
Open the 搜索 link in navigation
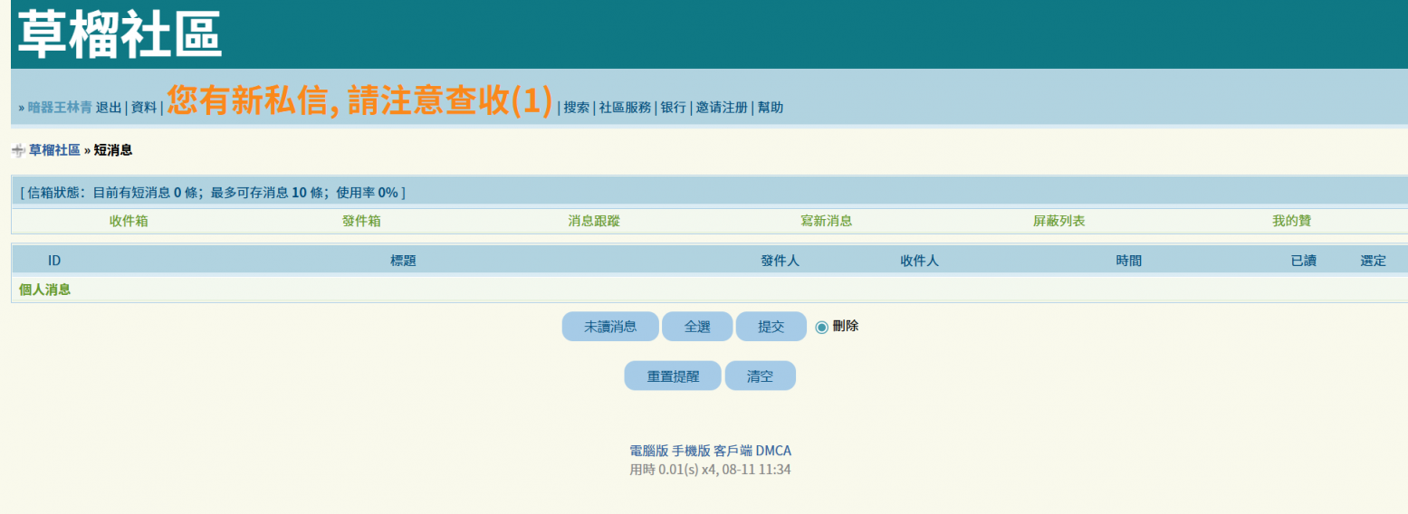coord(577,108)
